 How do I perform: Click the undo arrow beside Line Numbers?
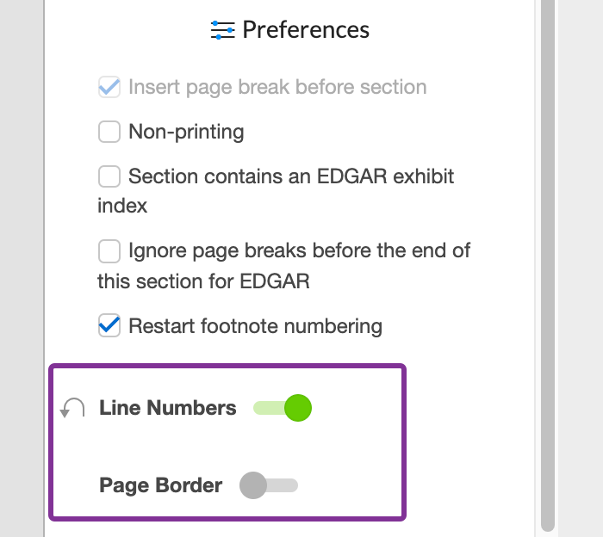pyautogui.click(x=72, y=409)
